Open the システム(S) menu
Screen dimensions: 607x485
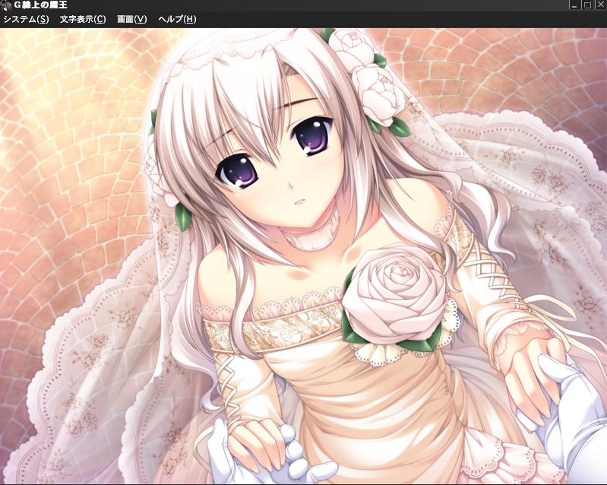[26, 19]
